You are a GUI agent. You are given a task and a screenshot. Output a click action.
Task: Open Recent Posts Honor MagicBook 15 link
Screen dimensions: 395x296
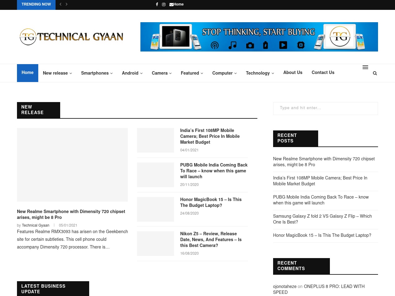tap(322, 235)
